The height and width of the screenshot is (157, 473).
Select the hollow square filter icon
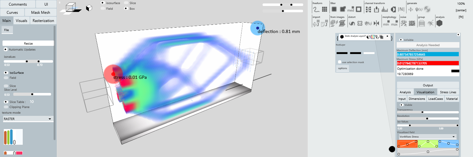359,9
